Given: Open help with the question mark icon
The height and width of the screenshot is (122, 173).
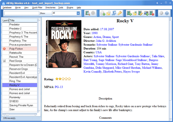Looking at the screenshot, I should (x=167, y=13).
